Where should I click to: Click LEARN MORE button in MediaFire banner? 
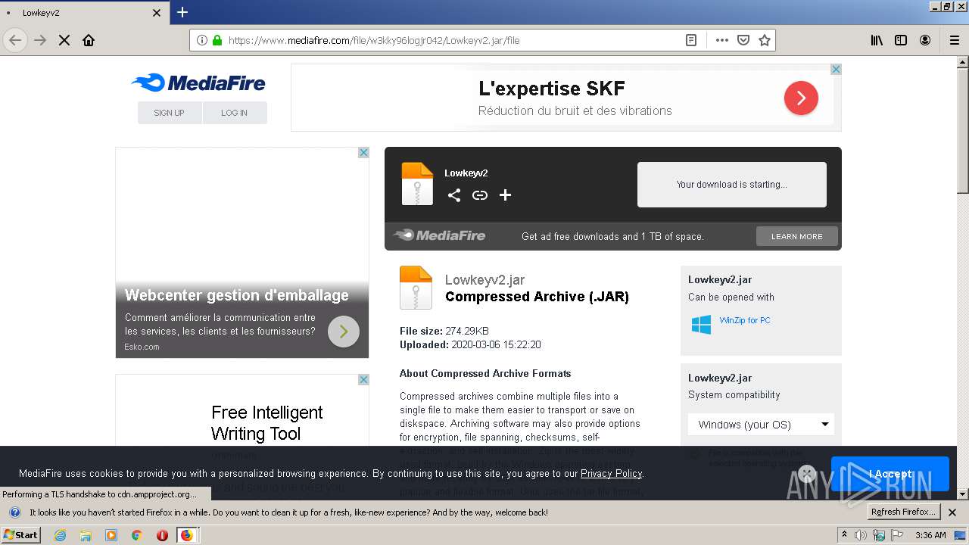796,236
